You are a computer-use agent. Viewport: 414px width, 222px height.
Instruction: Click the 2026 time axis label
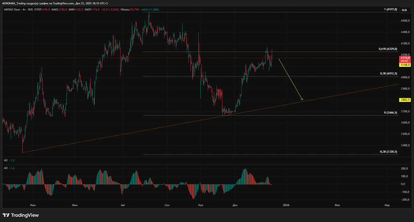[x=286, y=205]
